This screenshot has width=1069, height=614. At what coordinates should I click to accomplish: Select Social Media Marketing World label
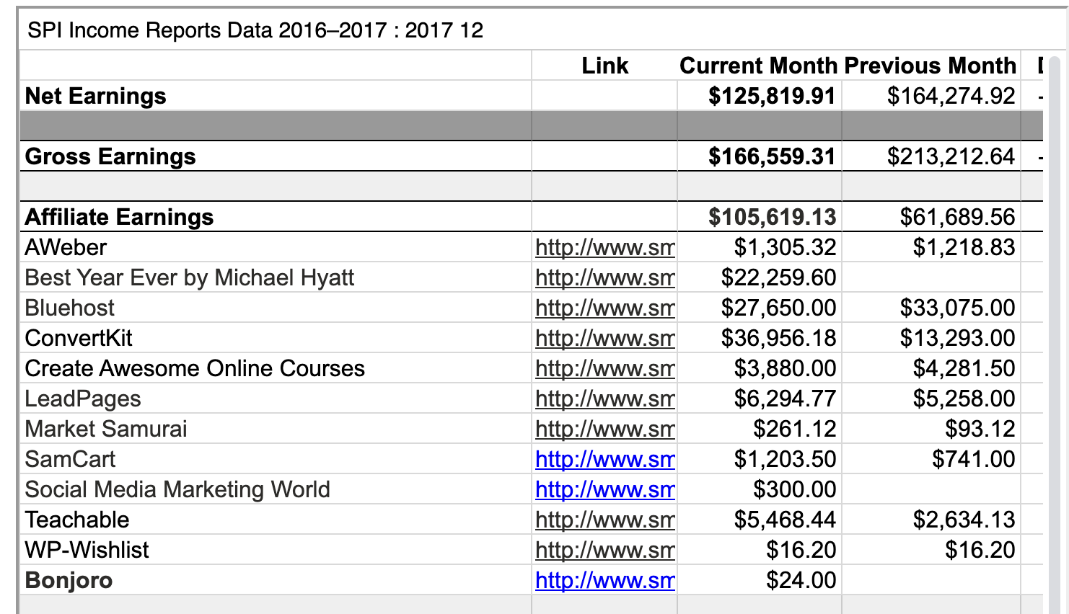pyautogui.click(x=177, y=489)
